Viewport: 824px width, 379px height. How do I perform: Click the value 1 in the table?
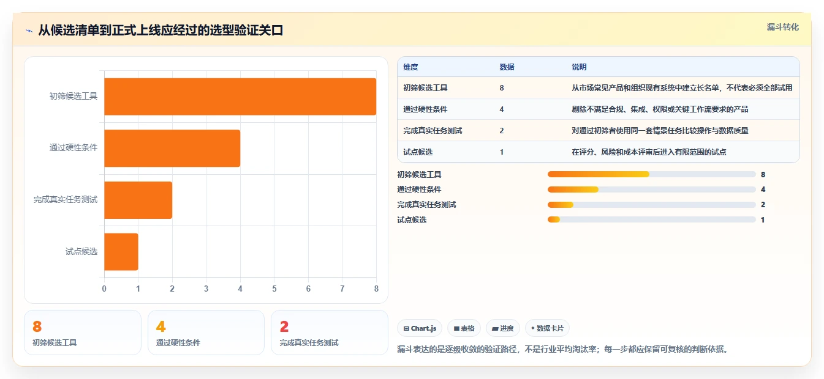(502, 152)
